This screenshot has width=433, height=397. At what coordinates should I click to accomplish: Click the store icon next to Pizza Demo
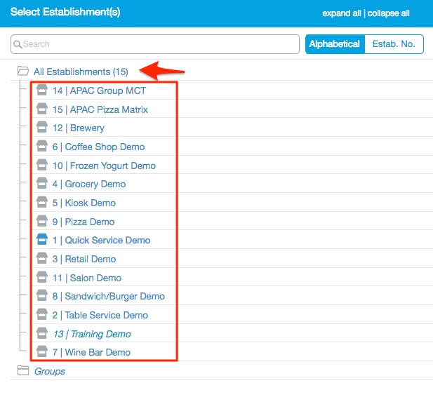42,222
